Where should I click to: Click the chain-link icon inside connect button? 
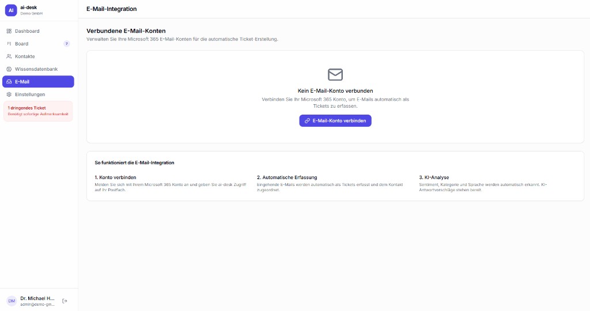tap(307, 121)
